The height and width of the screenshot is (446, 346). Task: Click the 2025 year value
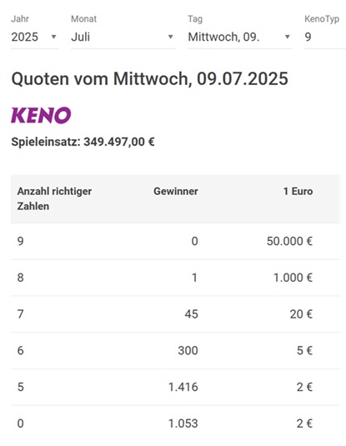click(25, 37)
